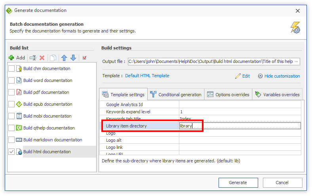The height and width of the screenshot is (196, 312).
Task: Click the green plus Add build icon
Action: pyautogui.click(x=11, y=58)
